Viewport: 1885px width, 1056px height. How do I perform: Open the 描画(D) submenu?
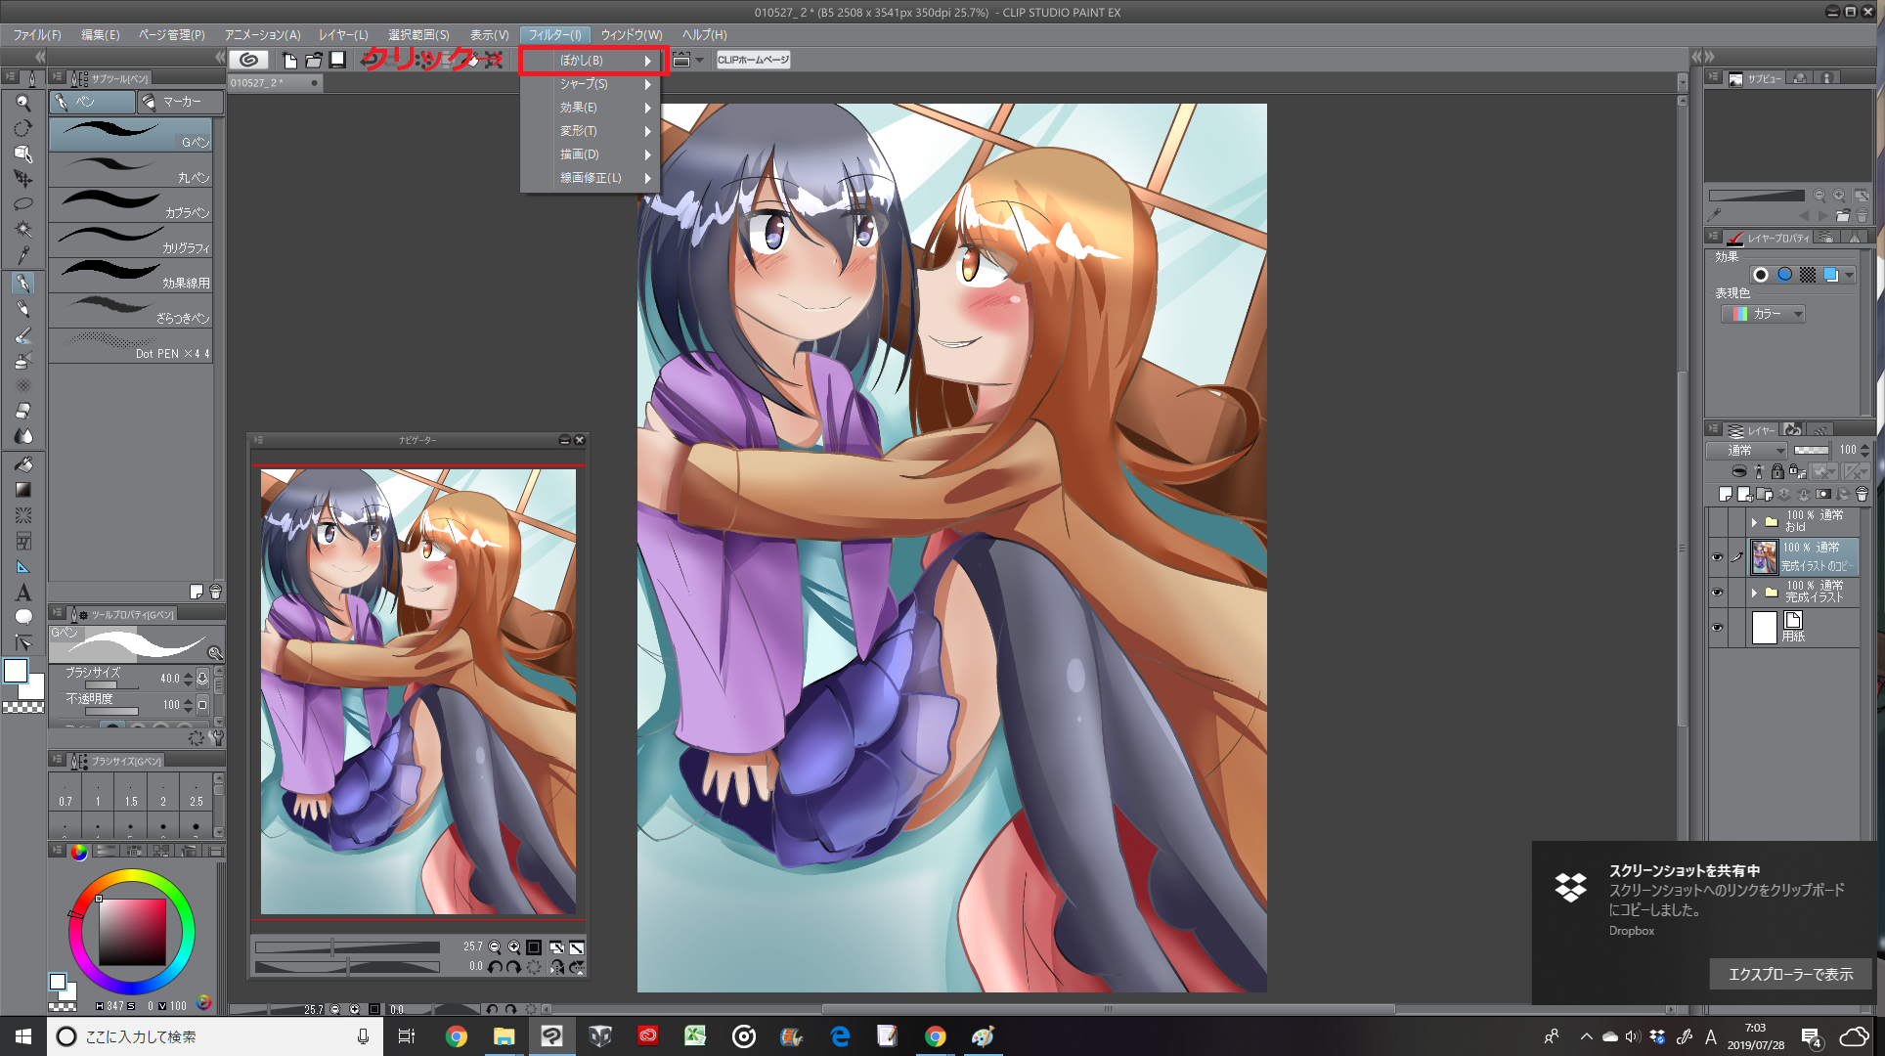coord(591,154)
